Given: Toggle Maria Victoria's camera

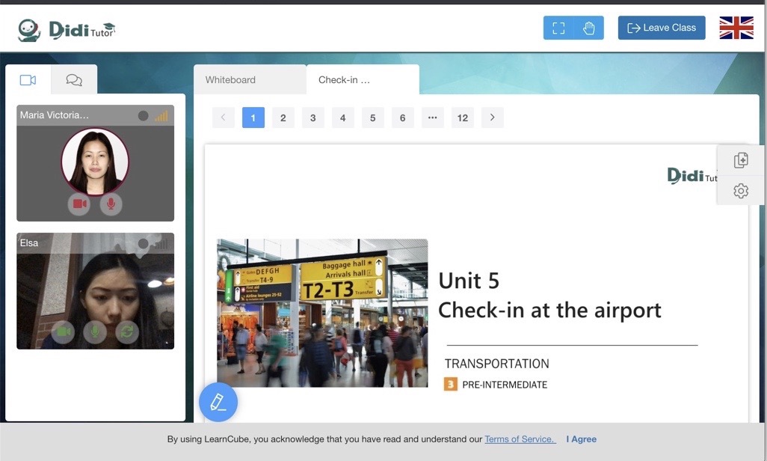Looking at the screenshot, I should (79, 204).
